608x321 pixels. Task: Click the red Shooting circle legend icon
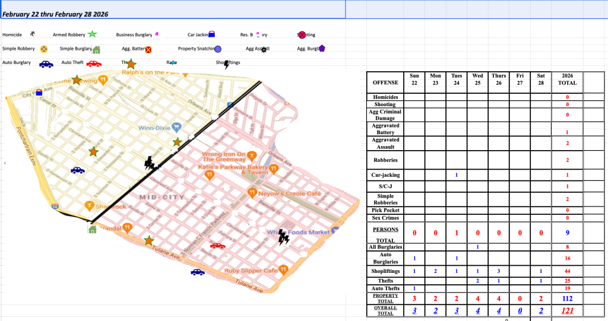(x=302, y=35)
